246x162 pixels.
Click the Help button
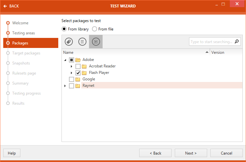12,153
